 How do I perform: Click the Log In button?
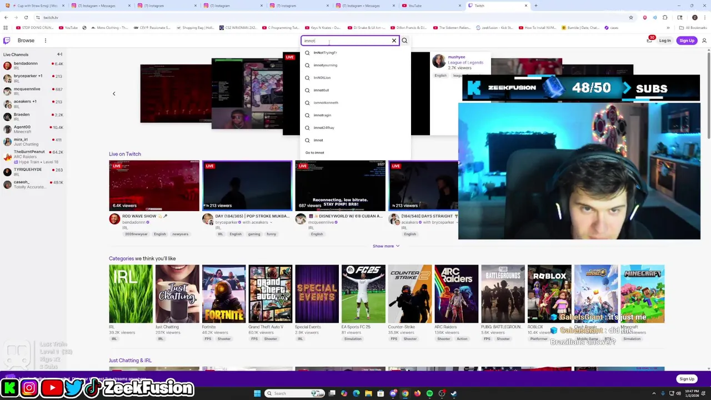665,41
